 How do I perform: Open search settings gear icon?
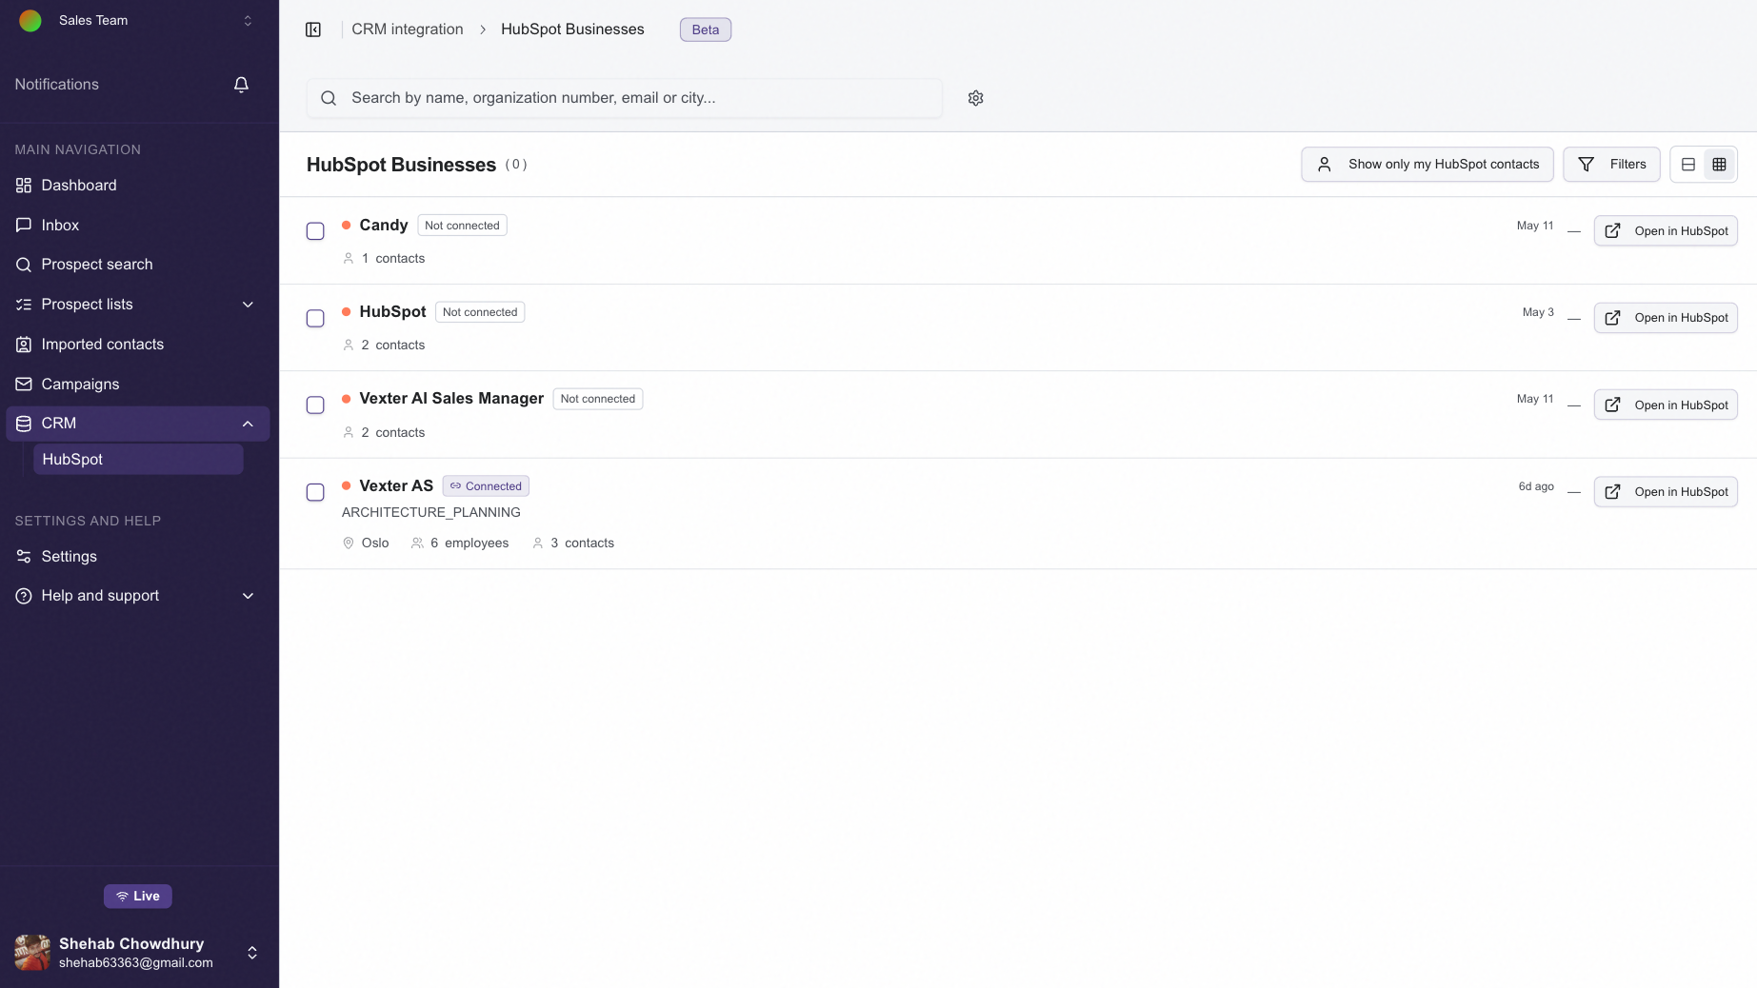click(x=975, y=98)
